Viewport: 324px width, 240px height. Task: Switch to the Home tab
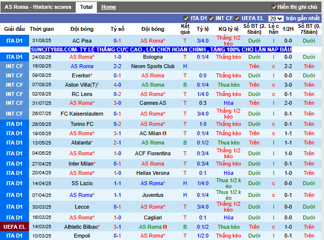click(109, 7)
